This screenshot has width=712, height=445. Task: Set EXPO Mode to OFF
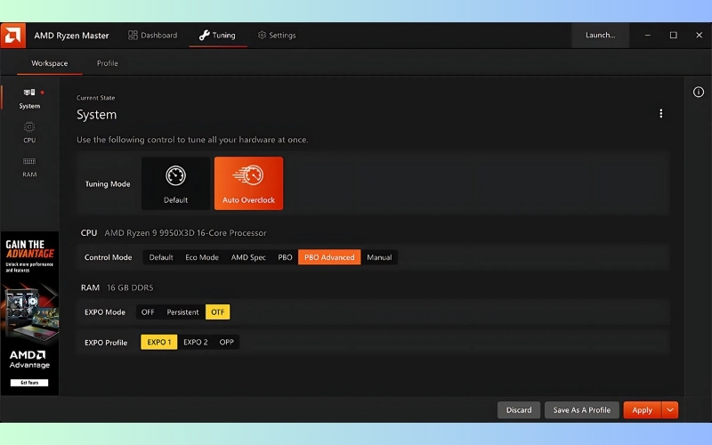click(148, 312)
